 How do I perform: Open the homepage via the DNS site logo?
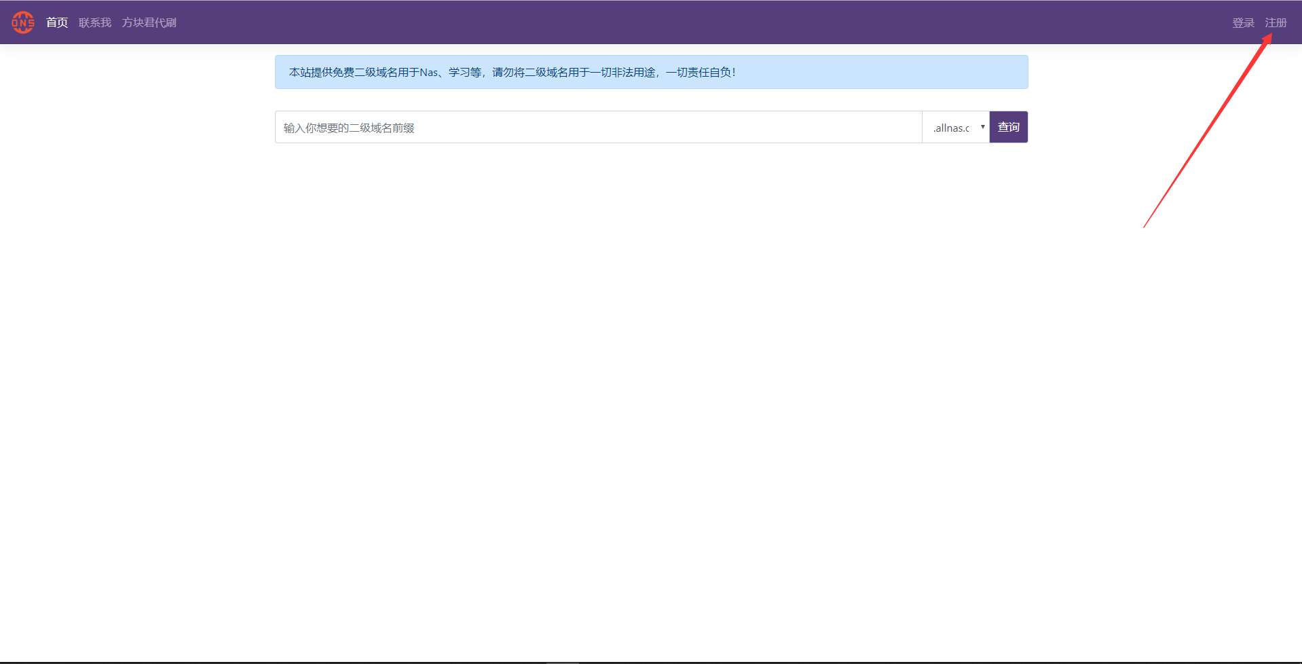(x=22, y=22)
